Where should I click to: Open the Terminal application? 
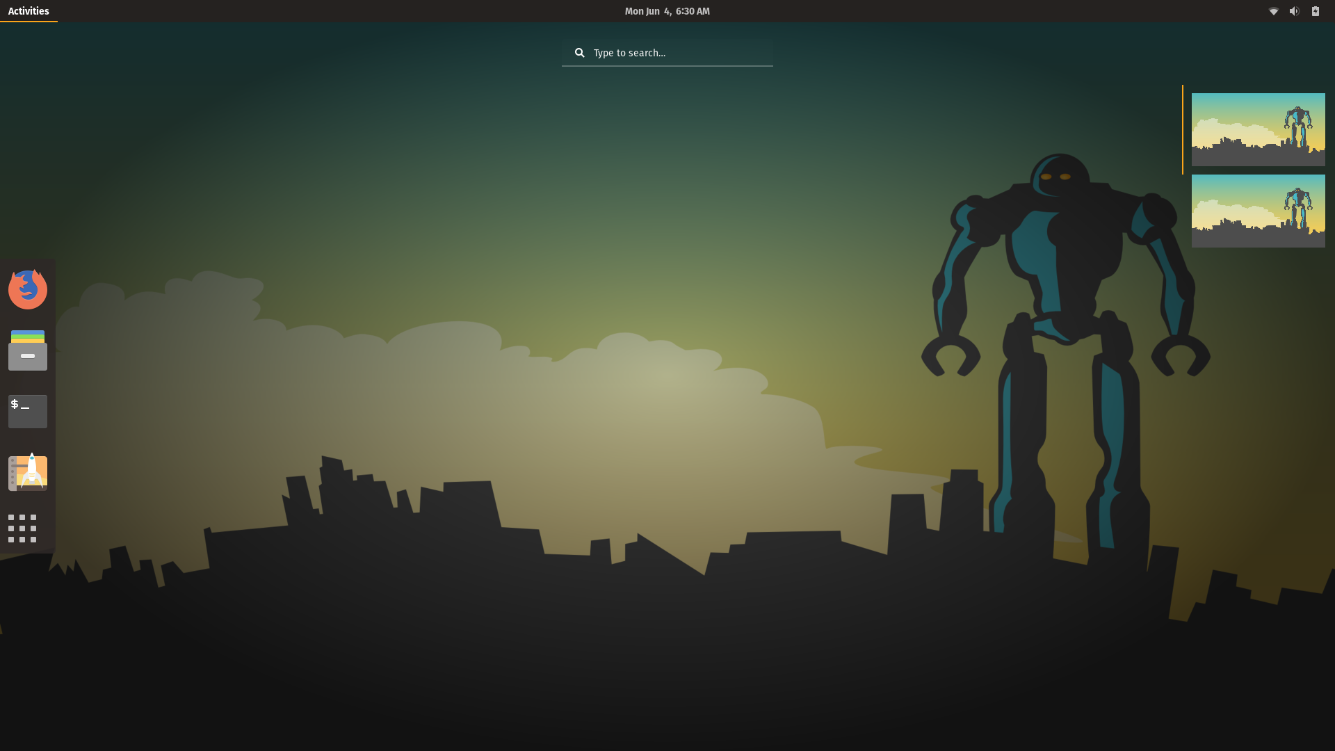click(28, 412)
